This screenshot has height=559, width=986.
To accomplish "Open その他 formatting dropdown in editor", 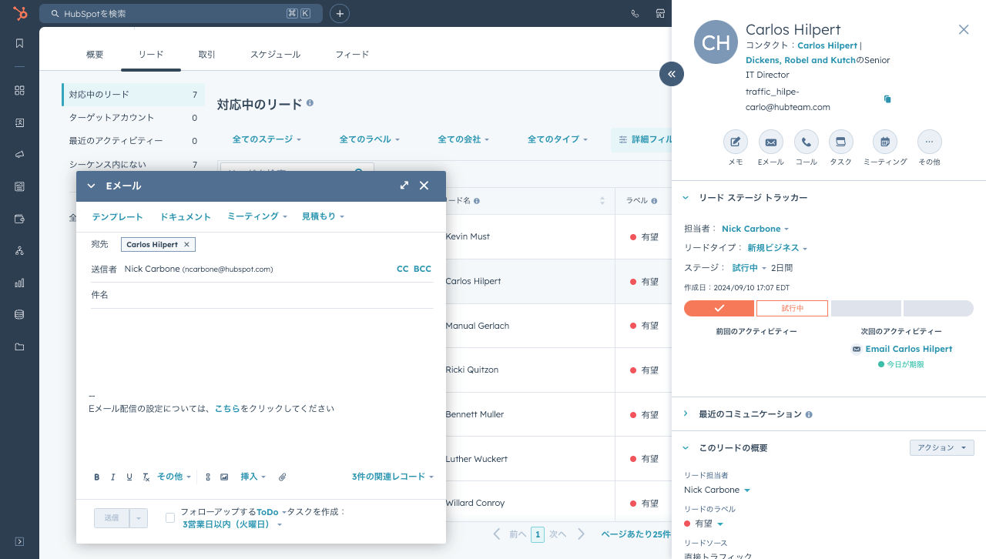I will coord(174,477).
